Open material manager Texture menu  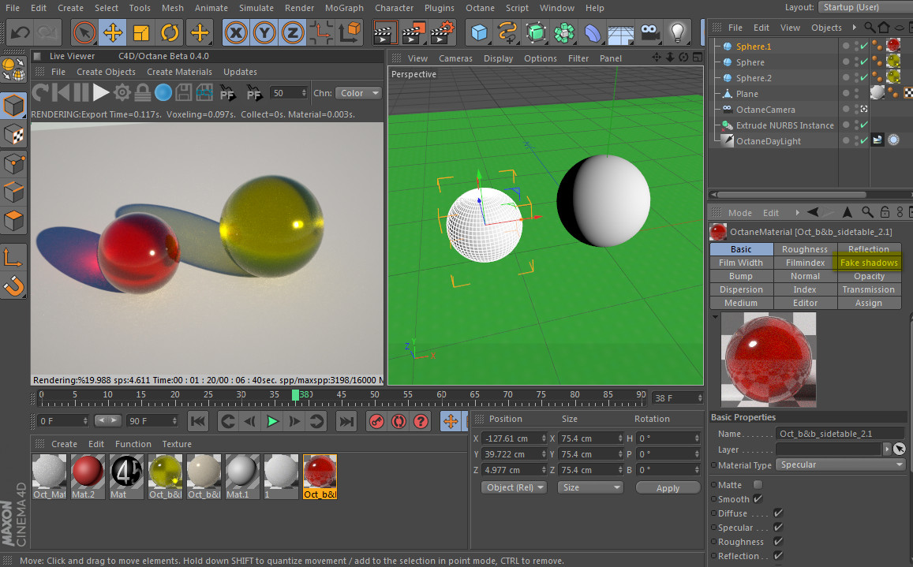177,444
